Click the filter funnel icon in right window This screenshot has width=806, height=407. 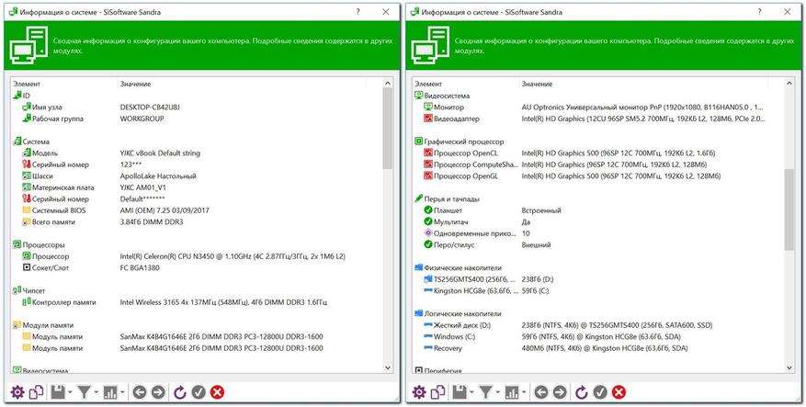485,392
